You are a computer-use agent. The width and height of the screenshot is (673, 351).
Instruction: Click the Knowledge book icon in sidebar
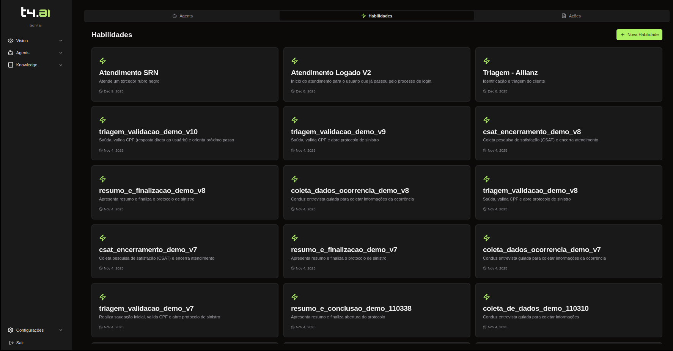tap(11, 65)
